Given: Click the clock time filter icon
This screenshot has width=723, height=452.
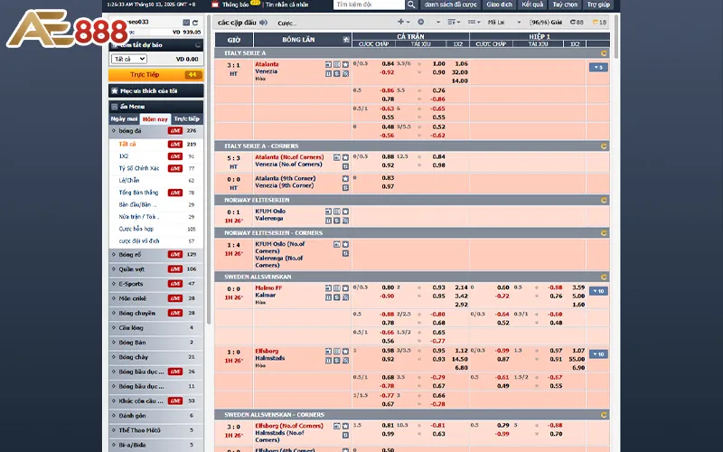Looking at the screenshot, I should (421, 22).
